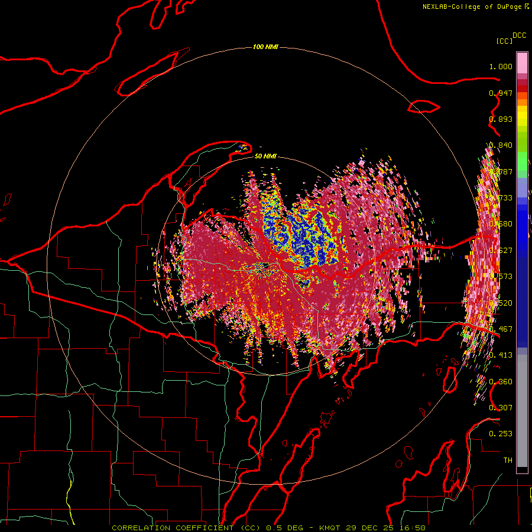Viewport: 532px width, 532px height.
Task: Click the NEXLAB-College of DuPage credit text
Action: click(x=472, y=7)
